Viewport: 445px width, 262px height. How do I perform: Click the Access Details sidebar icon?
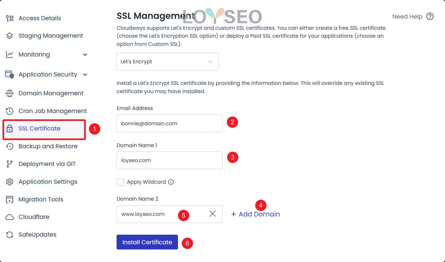click(x=9, y=18)
